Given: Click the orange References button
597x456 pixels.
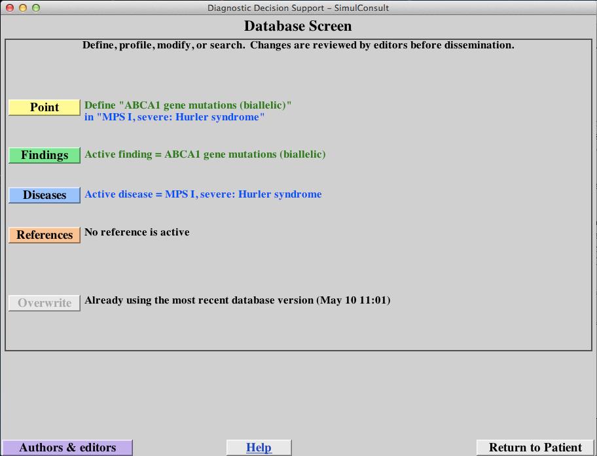Looking at the screenshot, I should point(44,235).
